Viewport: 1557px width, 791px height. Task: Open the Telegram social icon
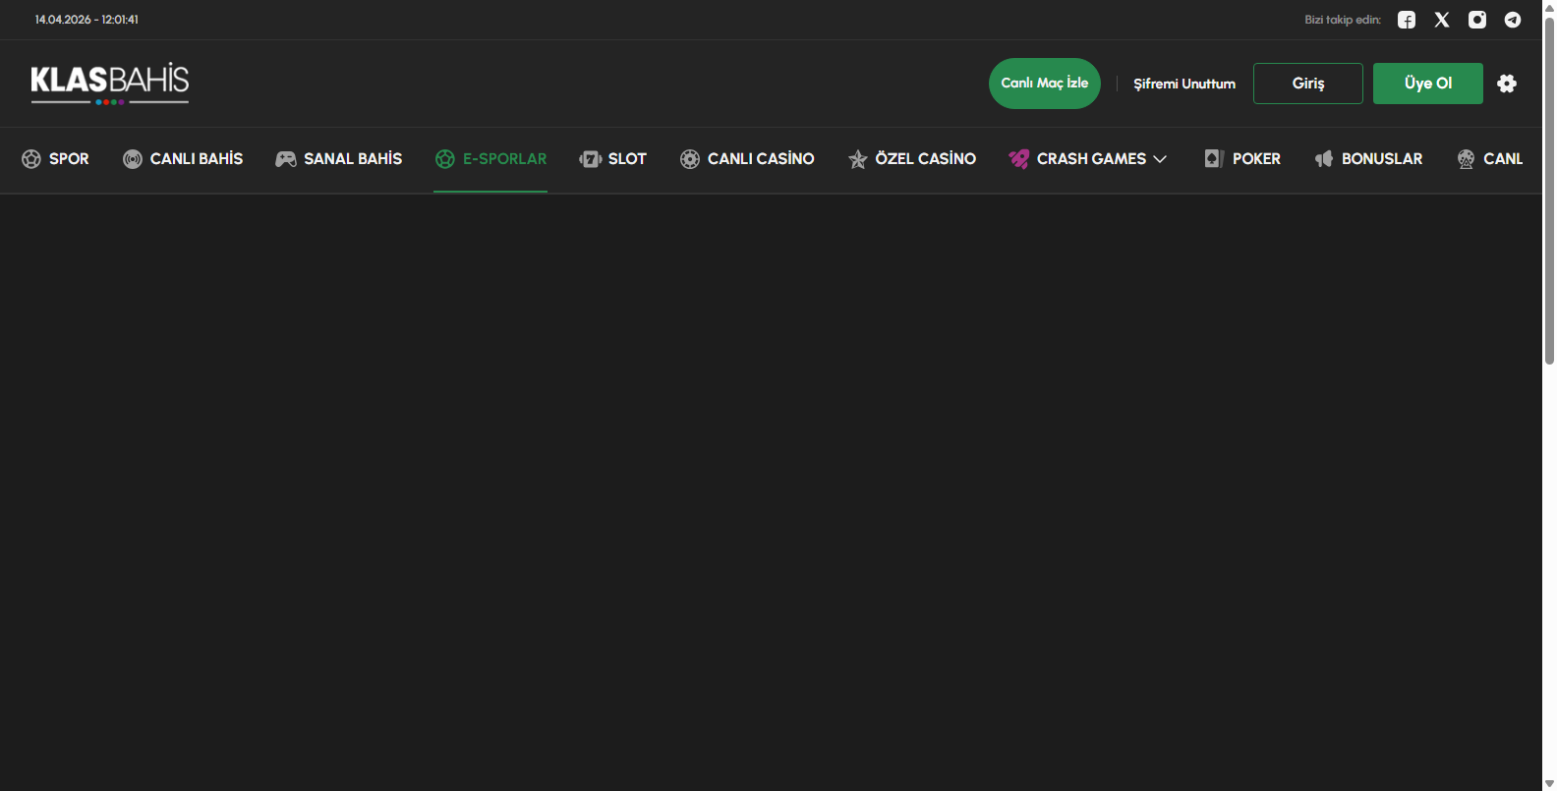pos(1513,20)
